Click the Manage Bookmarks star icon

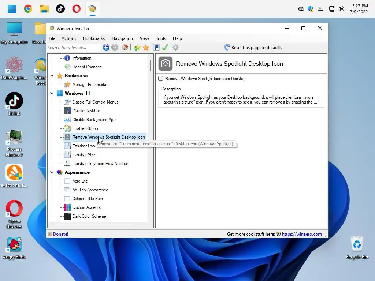[x=67, y=85]
